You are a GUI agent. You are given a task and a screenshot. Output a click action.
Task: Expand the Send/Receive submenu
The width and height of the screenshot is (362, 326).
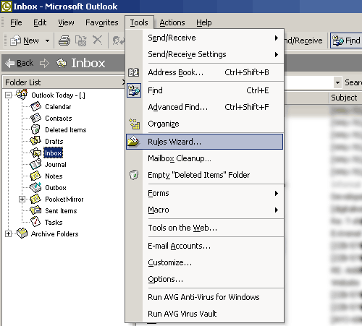[x=205, y=38]
